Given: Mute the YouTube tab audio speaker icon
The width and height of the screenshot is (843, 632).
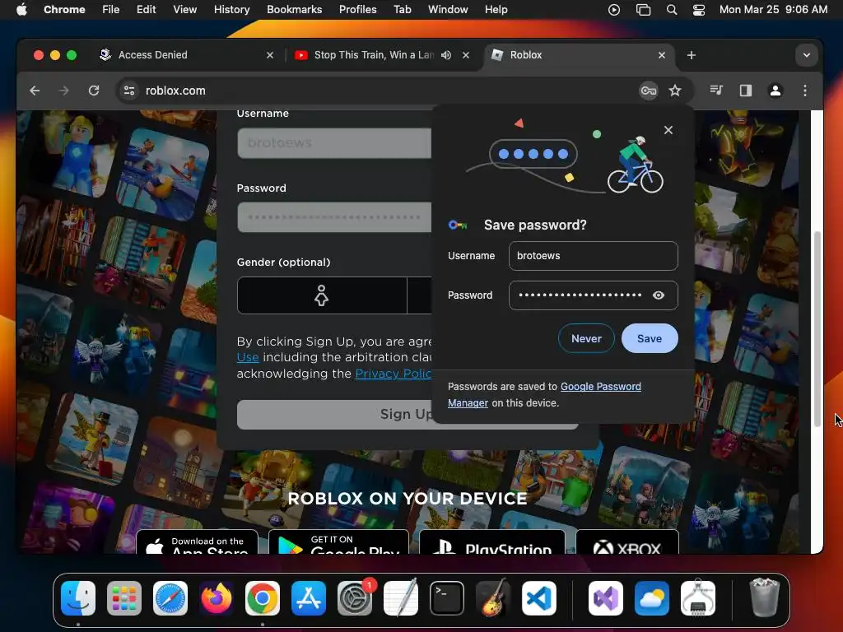Looking at the screenshot, I should point(446,55).
